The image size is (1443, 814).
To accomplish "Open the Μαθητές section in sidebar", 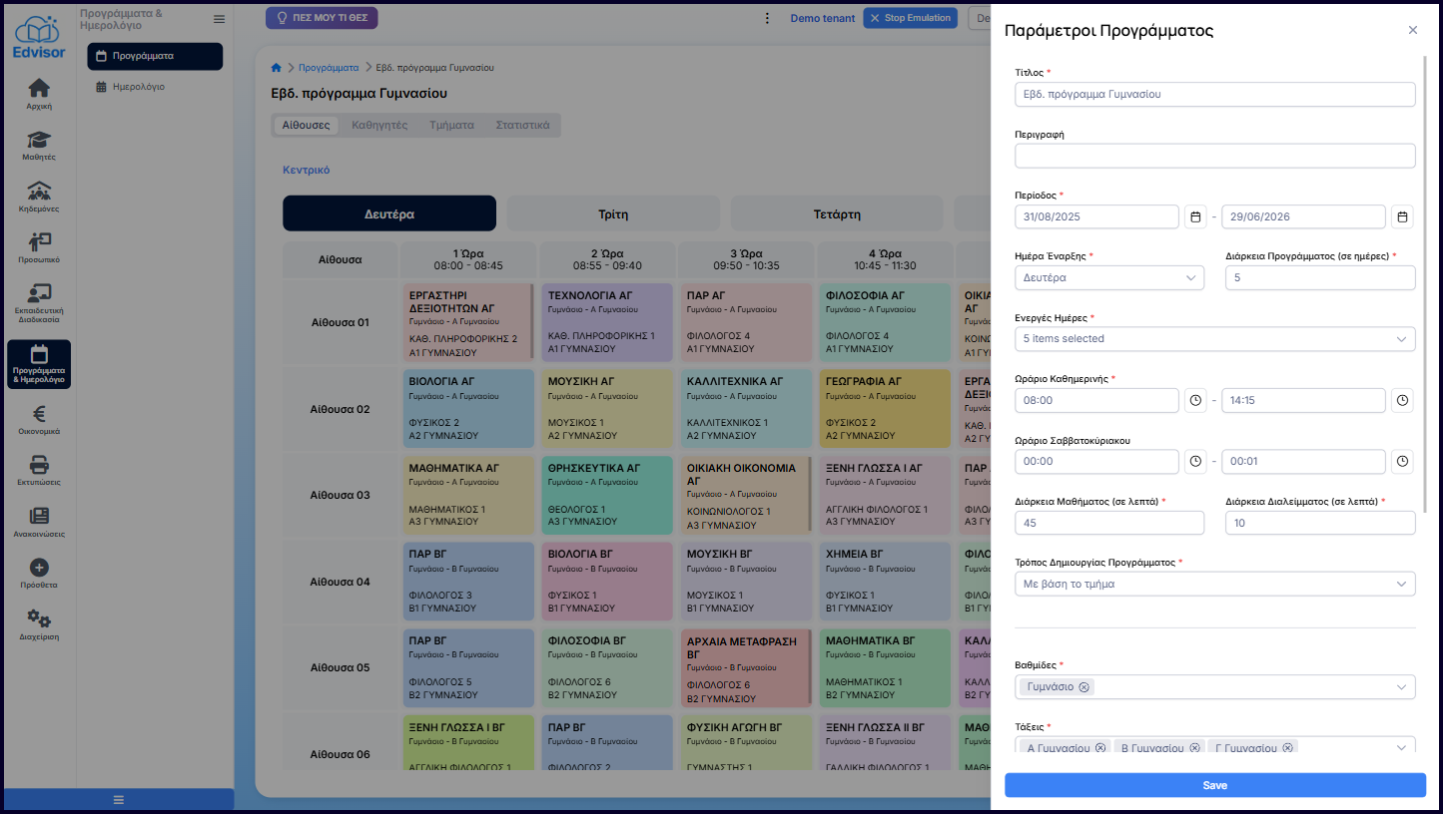I will pos(38,146).
